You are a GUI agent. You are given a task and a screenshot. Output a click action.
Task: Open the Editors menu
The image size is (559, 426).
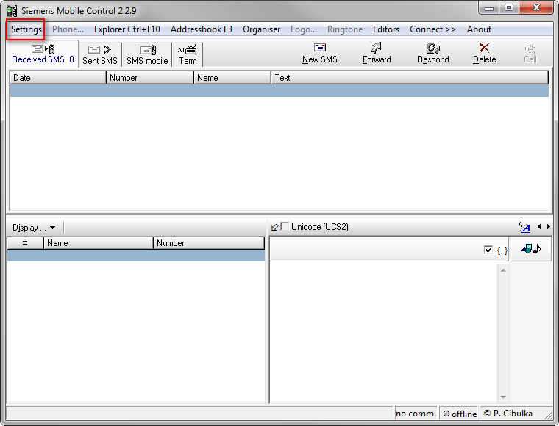point(386,29)
